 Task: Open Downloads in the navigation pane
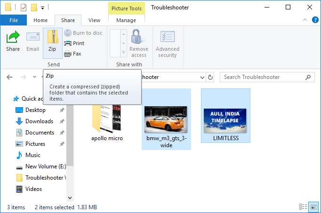pos(39,121)
